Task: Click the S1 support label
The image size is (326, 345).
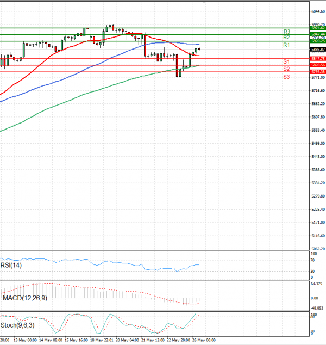Action: point(286,62)
